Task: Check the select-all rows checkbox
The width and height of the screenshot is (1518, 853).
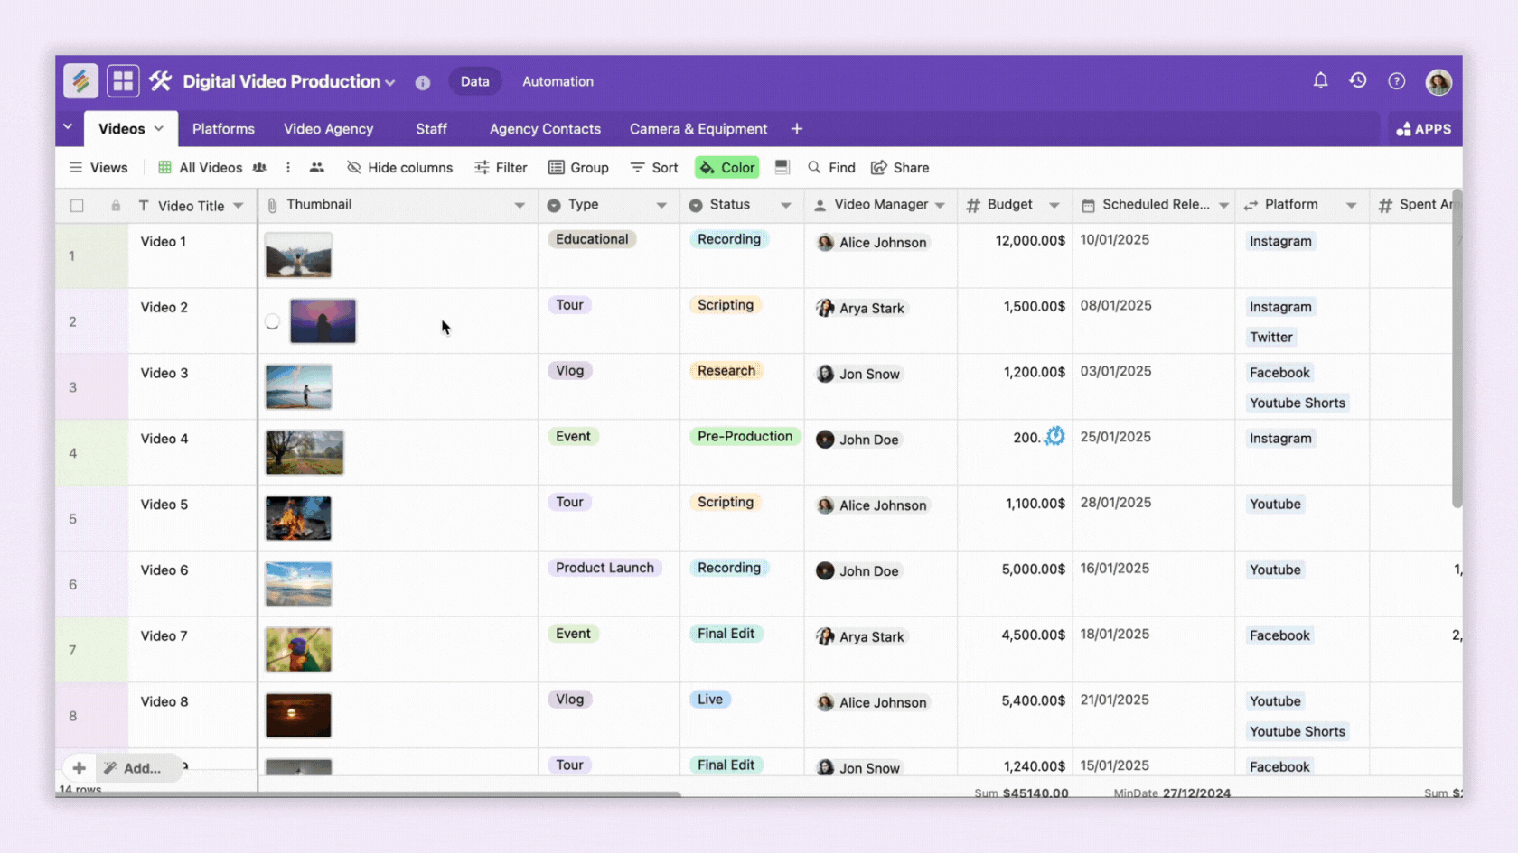Action: coord(77,206)
